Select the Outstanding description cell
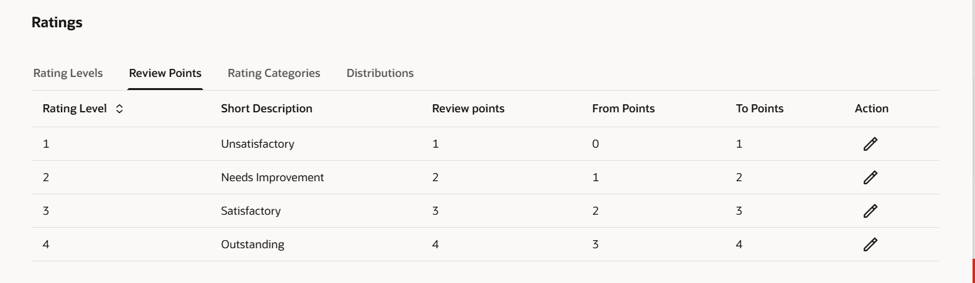The height and width of the screenshot is (283, 975). (253, 245)
